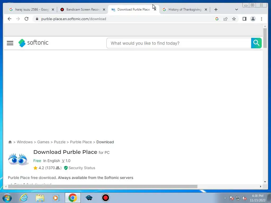Click the scroll up arrow
This screenshot has width=271, height=203.
[265, 26]
